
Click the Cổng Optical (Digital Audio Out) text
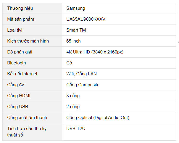point(98,118)
